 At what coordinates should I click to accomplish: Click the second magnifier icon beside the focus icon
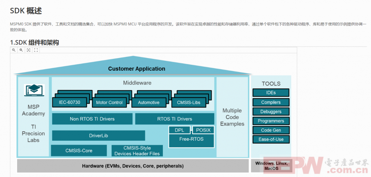point(21,50)
